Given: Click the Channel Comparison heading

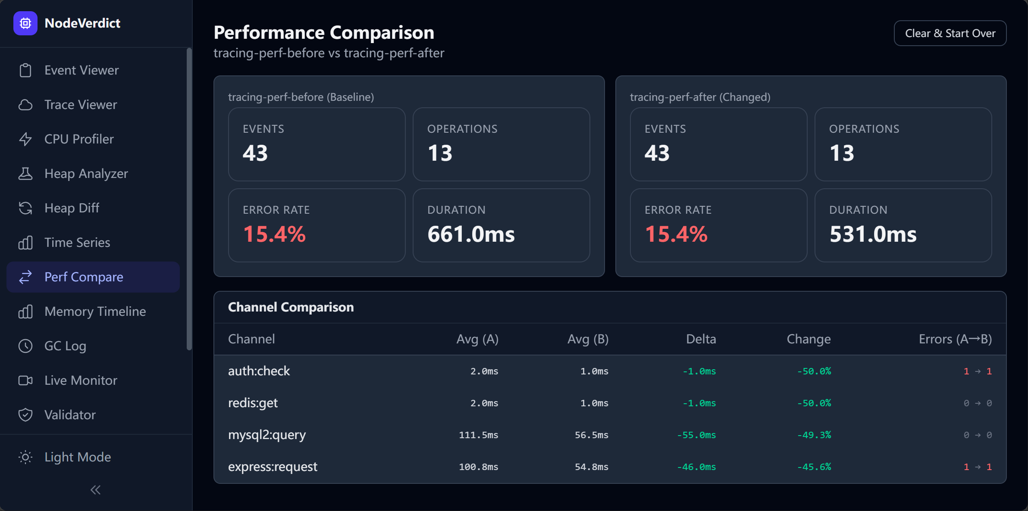Looking at the screenshot, I should [x=291, y=307].
